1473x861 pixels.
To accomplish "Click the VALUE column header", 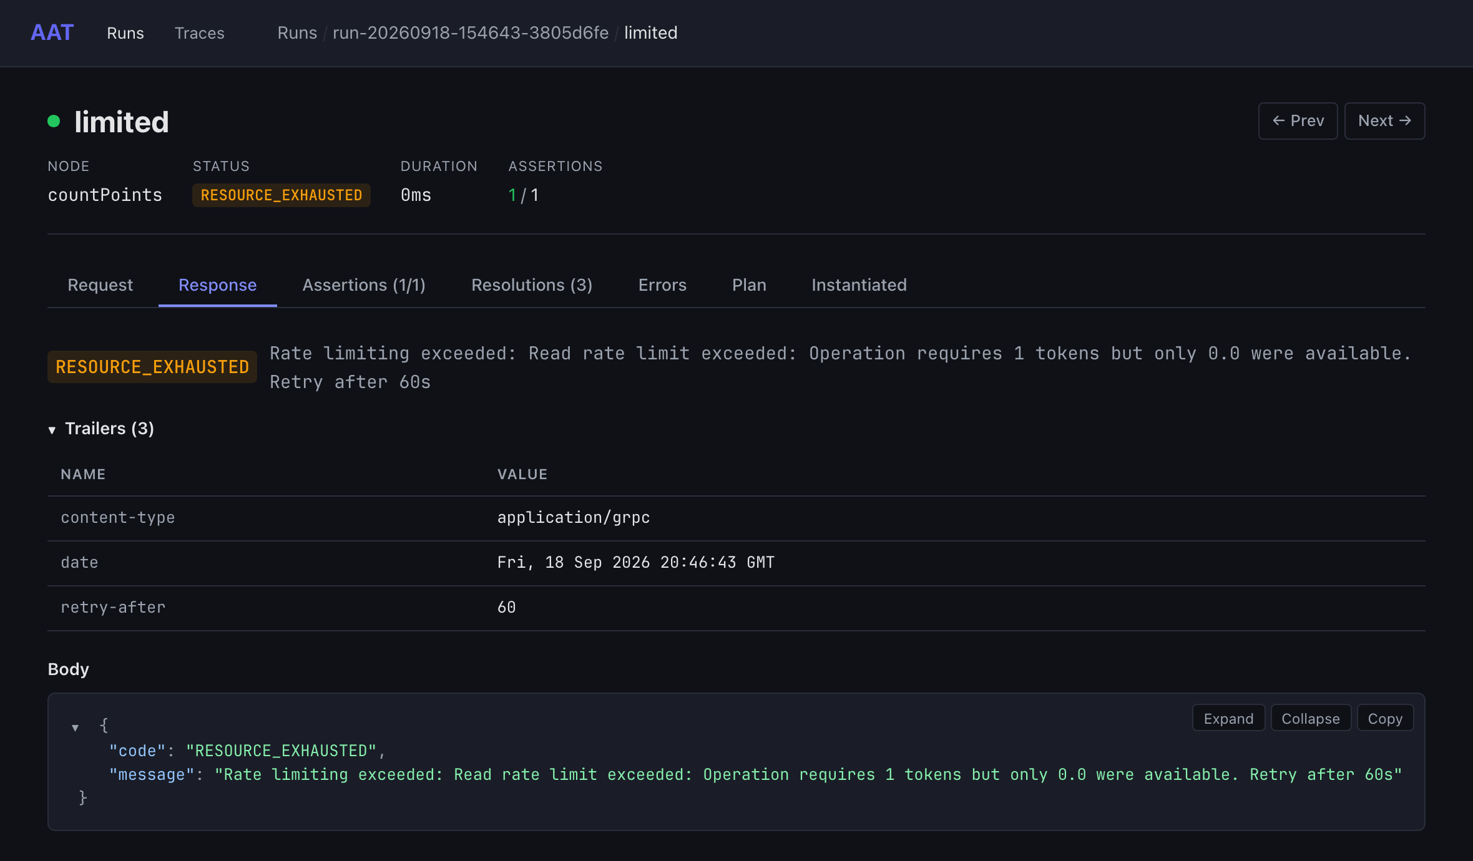I will (x=522, y=474).
